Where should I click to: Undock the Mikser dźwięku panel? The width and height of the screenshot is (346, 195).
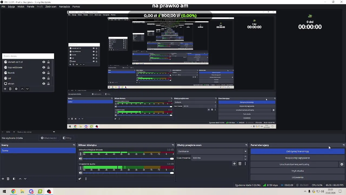(x=173, y=145)
